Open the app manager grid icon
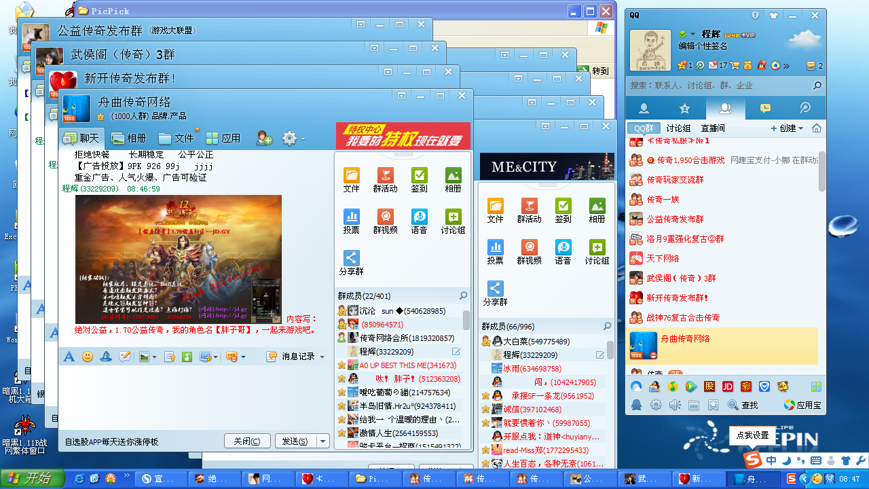The image size is (869, 489). (x=815, y=386)
